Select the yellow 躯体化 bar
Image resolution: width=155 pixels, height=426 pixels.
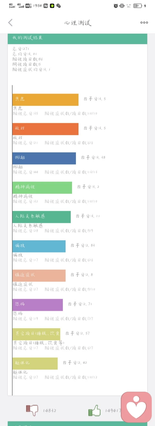point(35,363)
